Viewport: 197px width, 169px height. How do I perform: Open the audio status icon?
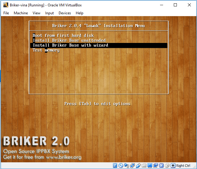tap(127, 166)
